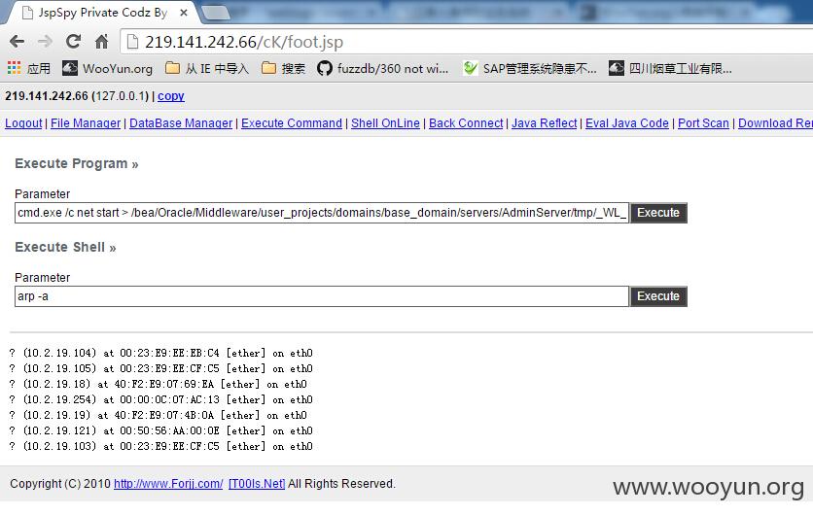The height and width of the screenshot is (515, 813).
Task: Open Back Connect
Action: click(466, 122)
